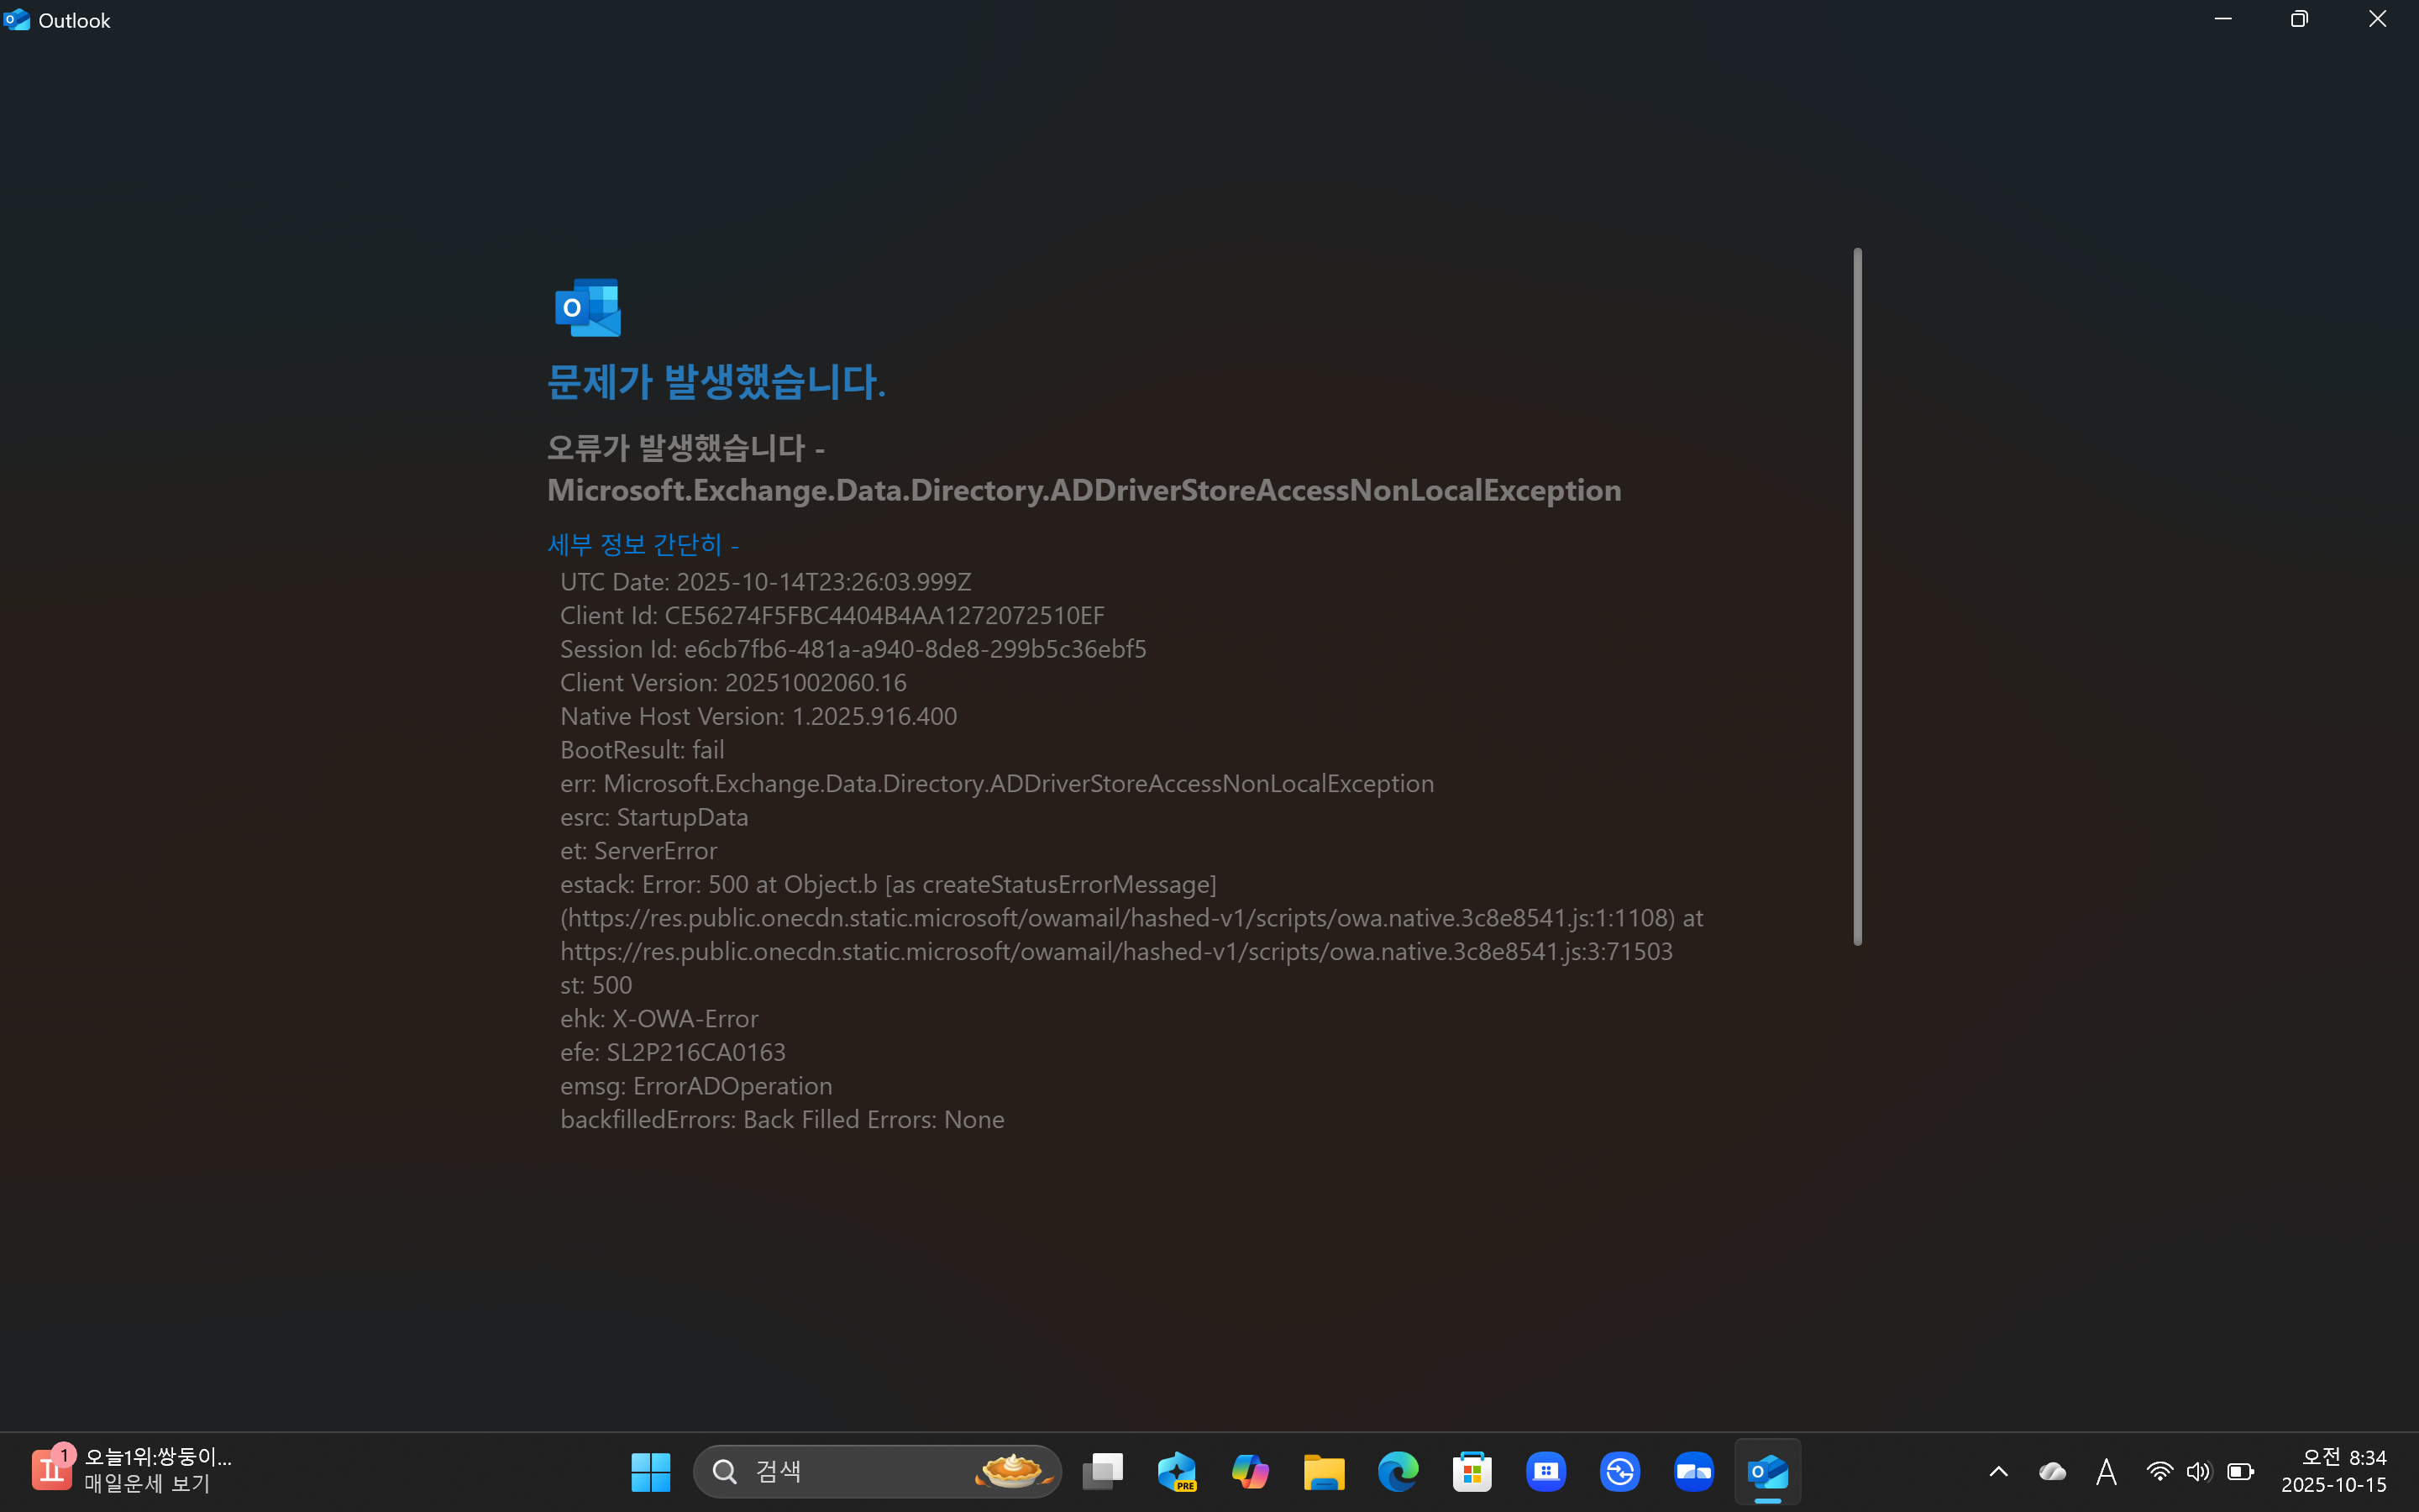This screenshot has height=1512, width=2419.
Task: Select the 'BootResult: fail' line
Action: (x=642, y=750)
